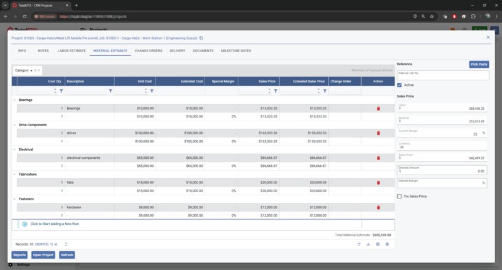Enable the Fix Sales Price checkbox
This screenshot has width=502, height=270.
[x=400, y=197]
